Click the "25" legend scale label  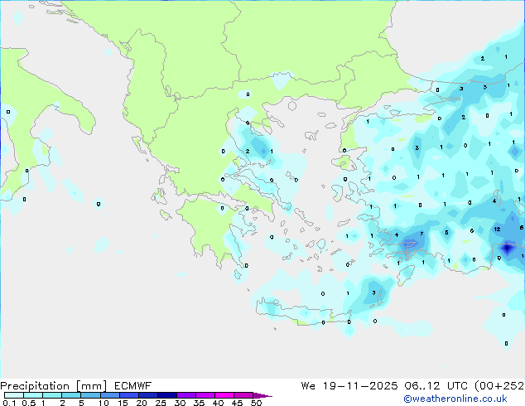[x=161, y=403]
